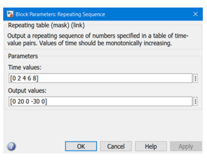Select the Block Parameters: Repeating Sequence title bar
Image resolution: width=207 pixels, height=161 pixels.
coord(103,14)
